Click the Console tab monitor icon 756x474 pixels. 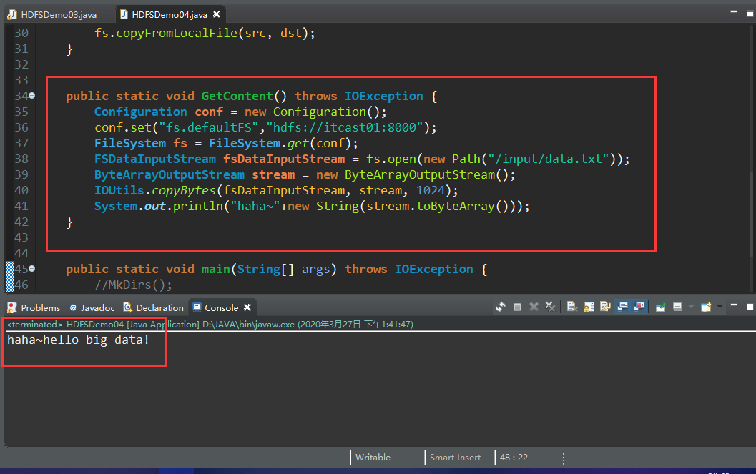[x=197, y=307]
